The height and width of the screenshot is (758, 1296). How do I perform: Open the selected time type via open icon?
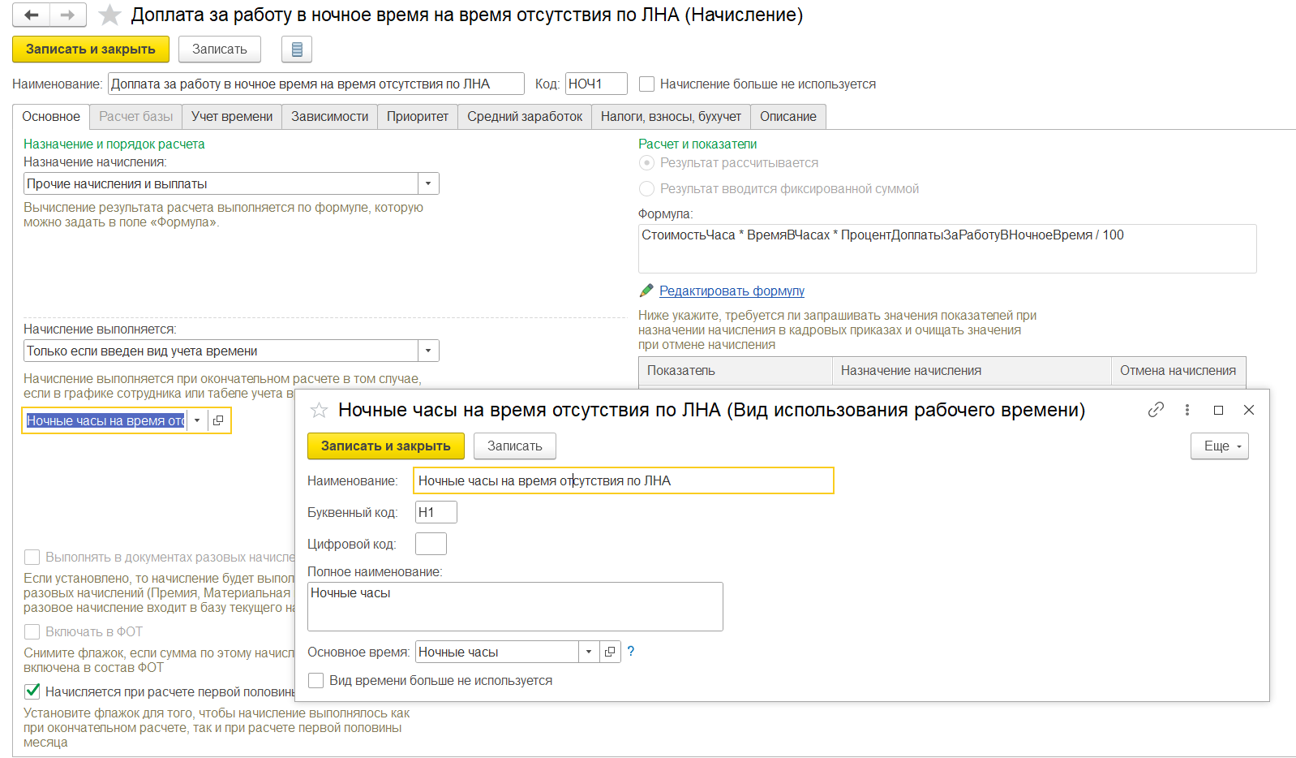(x=218, y=420)
